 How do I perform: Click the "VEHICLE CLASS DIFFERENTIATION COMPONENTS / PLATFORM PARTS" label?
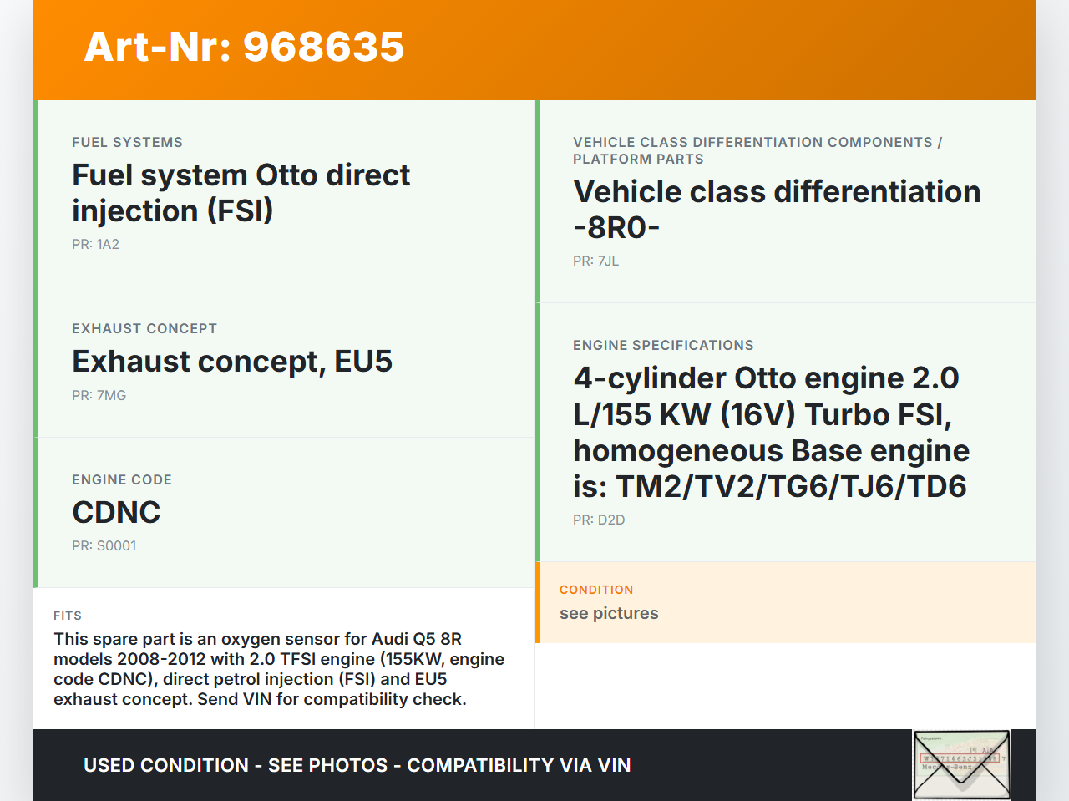[x=757, y=150]
